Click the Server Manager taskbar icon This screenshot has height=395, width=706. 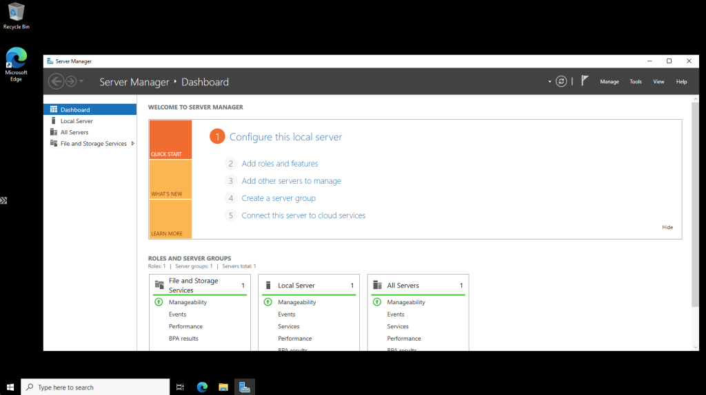245,387
